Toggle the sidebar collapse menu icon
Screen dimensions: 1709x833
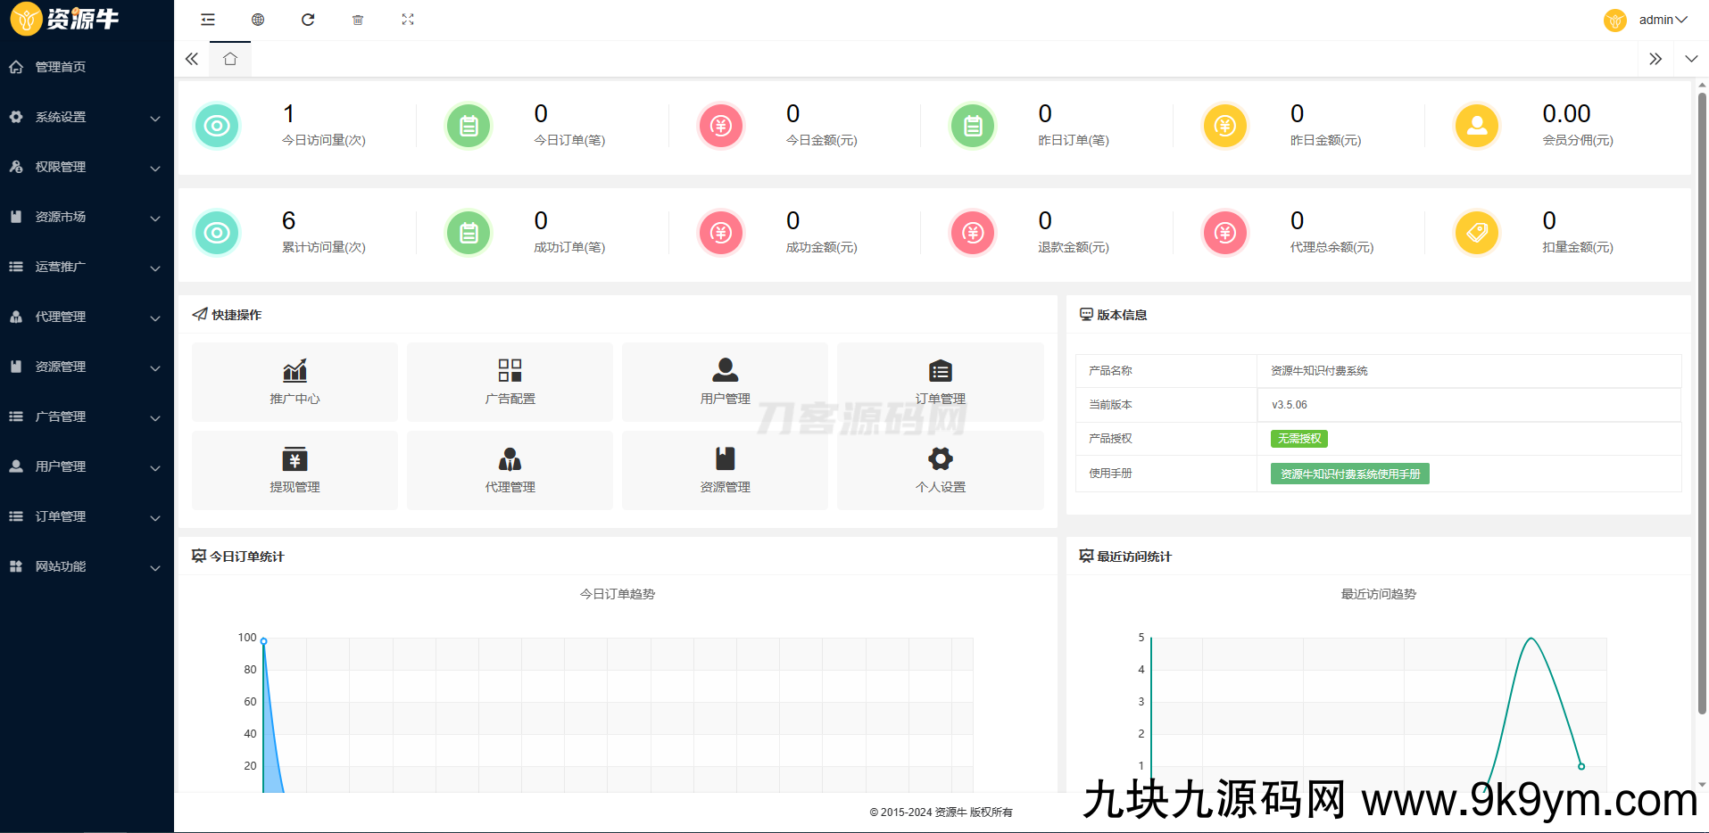208,20
